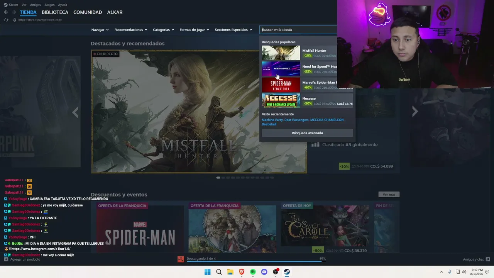The height and width of the screenshot is (278, 494).
Task: Open the Marvel Spider-Man franchise offer card
Action: [140, 228]
